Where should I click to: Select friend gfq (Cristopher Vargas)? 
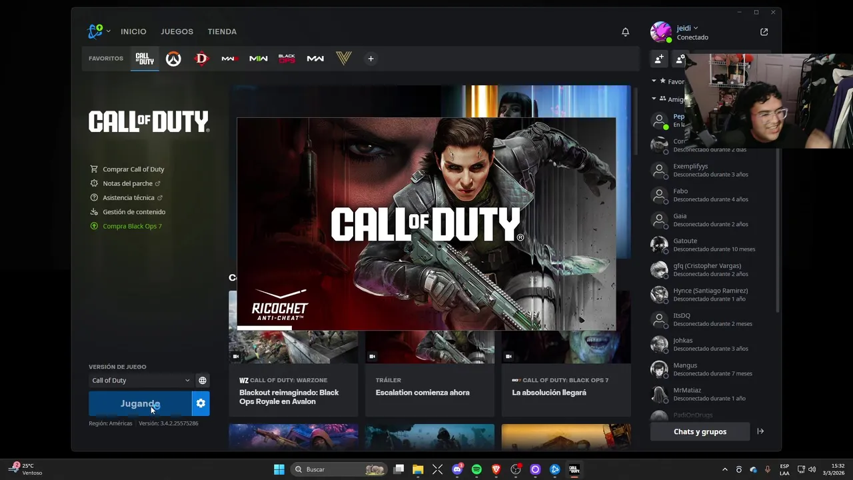pyautogui.click(x=710, y=269)
